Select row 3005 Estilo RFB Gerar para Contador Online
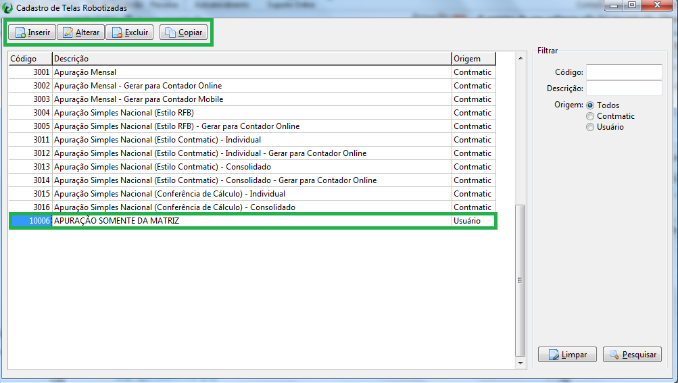Screen dimensions: 678x383 pos(252,126)
